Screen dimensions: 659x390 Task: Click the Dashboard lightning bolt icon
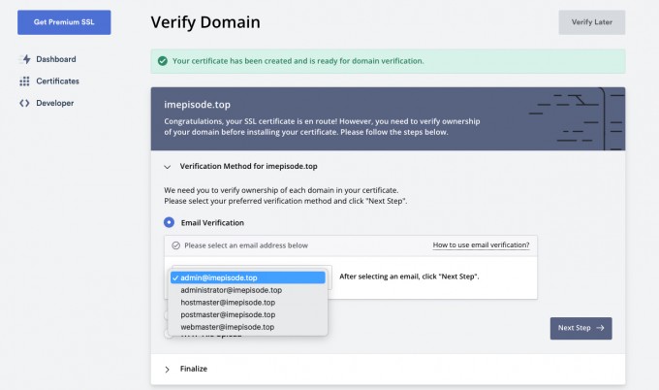(x=26, y=59)
